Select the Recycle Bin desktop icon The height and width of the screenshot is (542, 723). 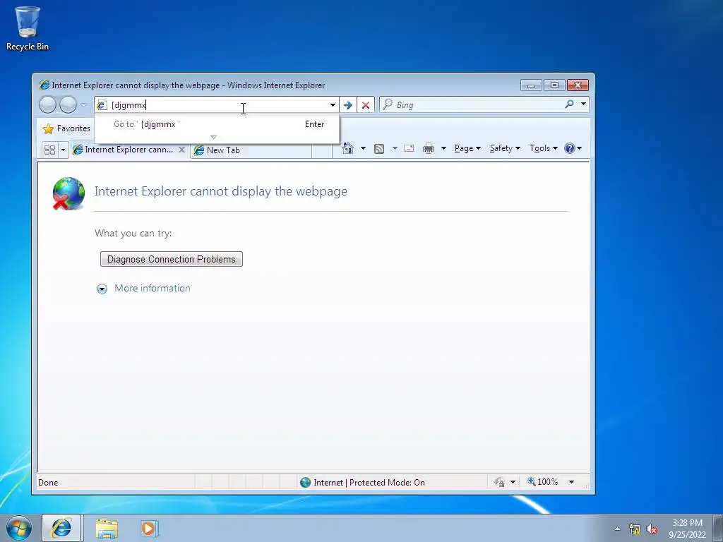(x=28, y=28)
